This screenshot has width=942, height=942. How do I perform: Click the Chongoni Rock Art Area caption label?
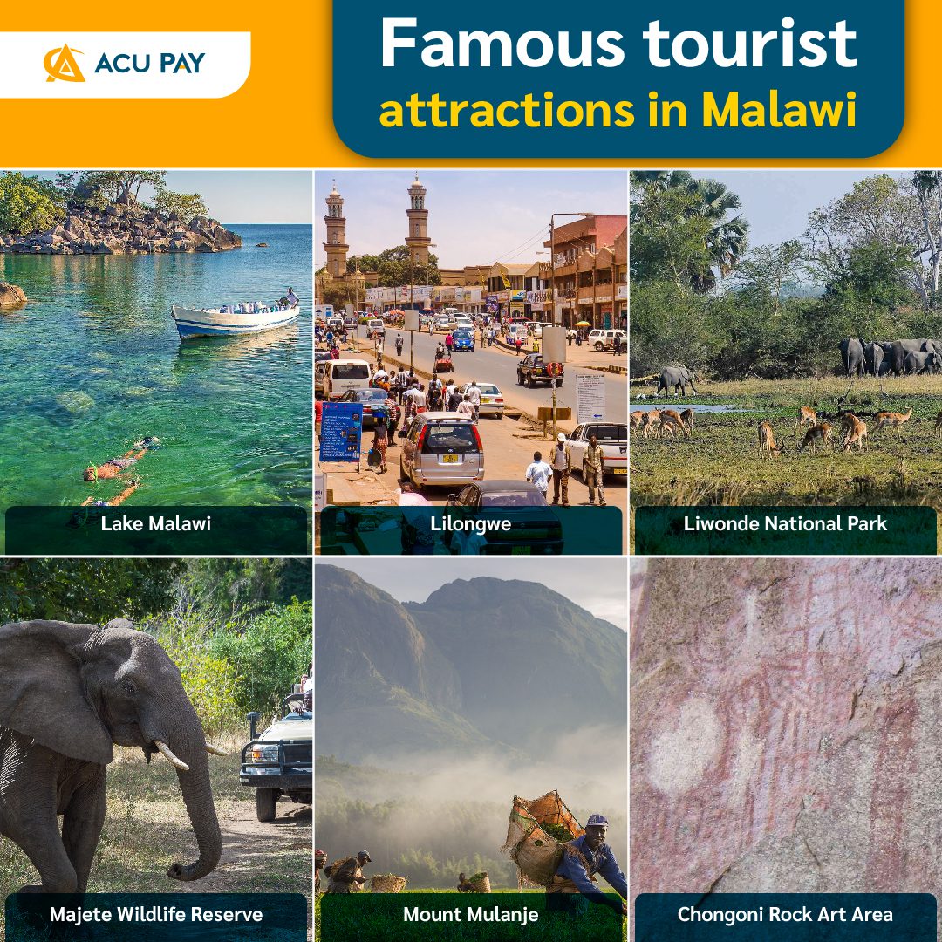coord(785,914)
